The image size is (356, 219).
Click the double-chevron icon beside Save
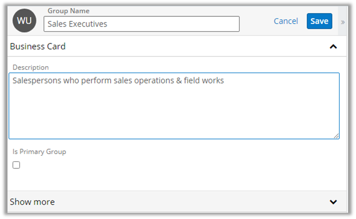[x=343, y=22]
